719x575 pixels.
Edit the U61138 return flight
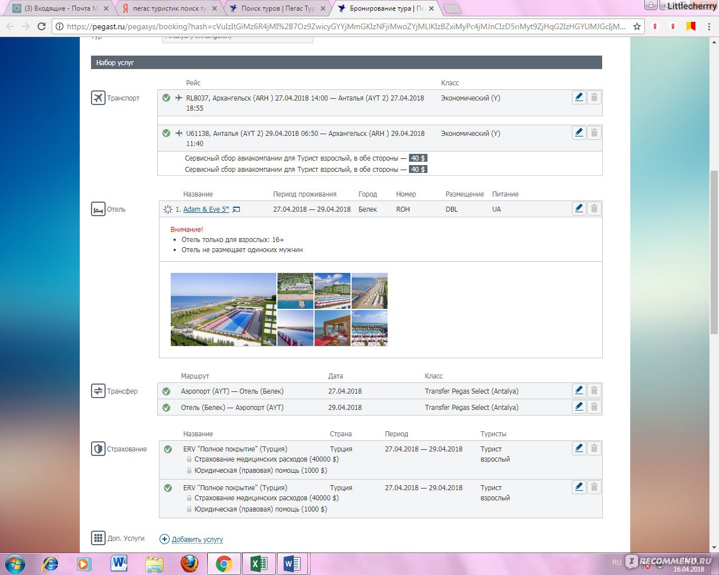[x=579, y=133]
